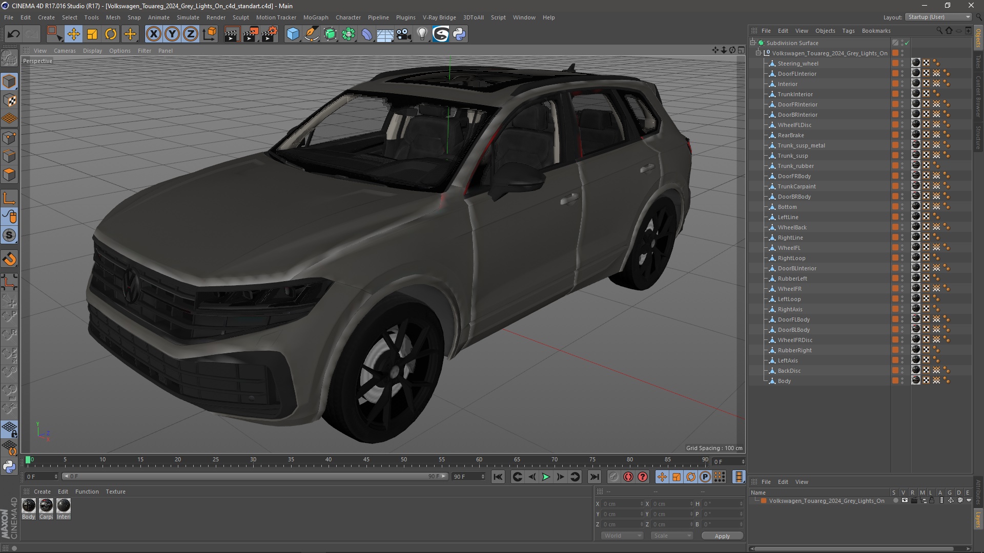Open the Objects vertical tab
Screen dimensions: 984x553
(x=978, y=37)
